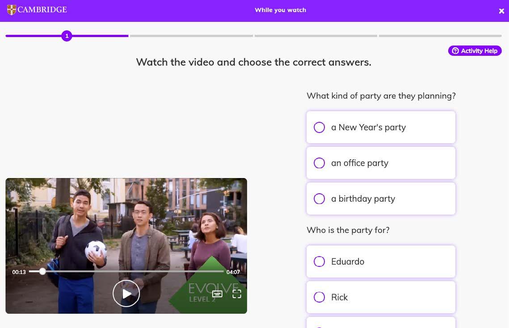Screen dimensions: 509x328
Task: Select 'a New Year's party' answer
Action: tap(381, 127)
